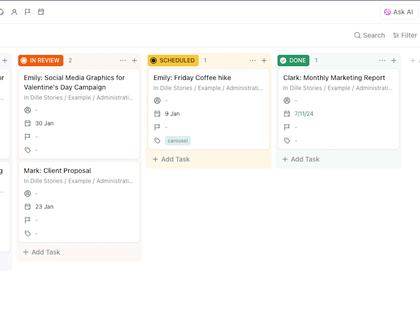This screenshot has height=315, width=420.
Task: Open Ask AI assistant
Action: tap(398, 12)
